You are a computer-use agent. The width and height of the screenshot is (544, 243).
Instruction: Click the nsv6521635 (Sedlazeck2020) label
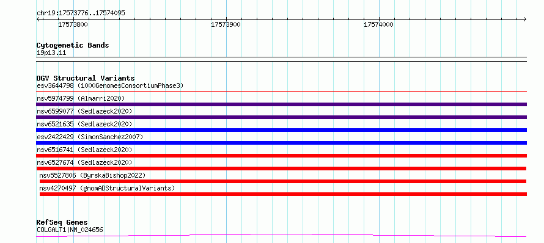pos(84,124)
